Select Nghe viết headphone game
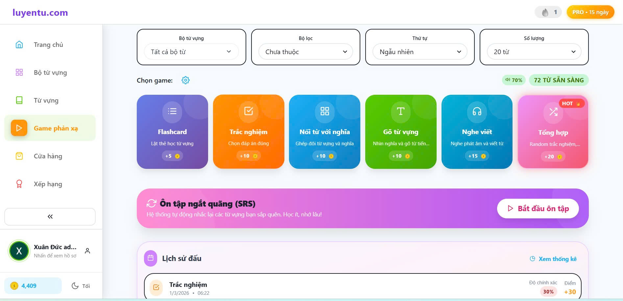Viewport: 623px width, 301px height. point(477,132)
